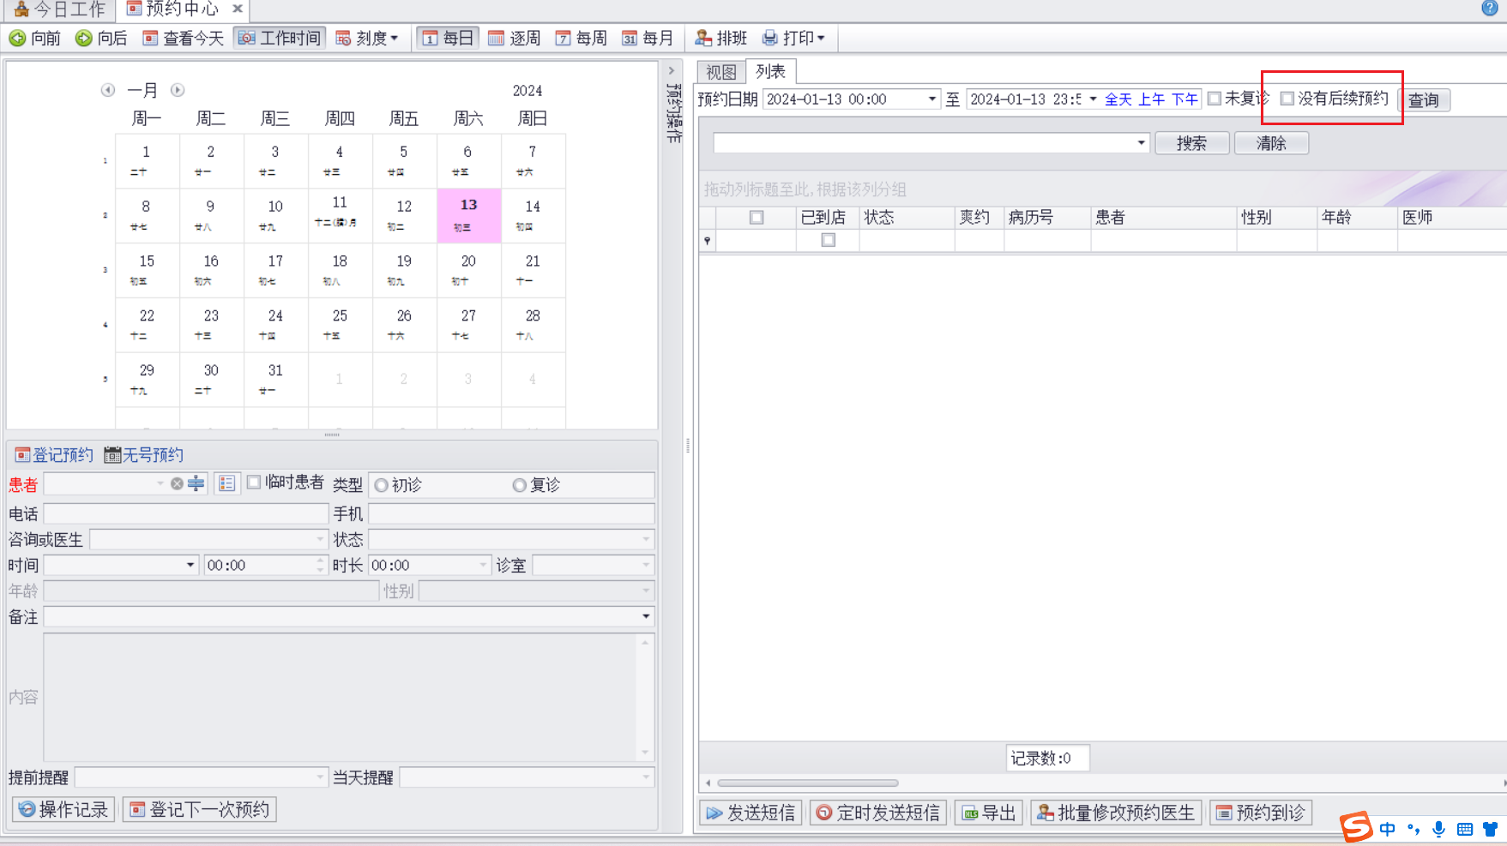
Task: Go to next month in calendar
Action: pyautogui.click(x=178, y=90)
